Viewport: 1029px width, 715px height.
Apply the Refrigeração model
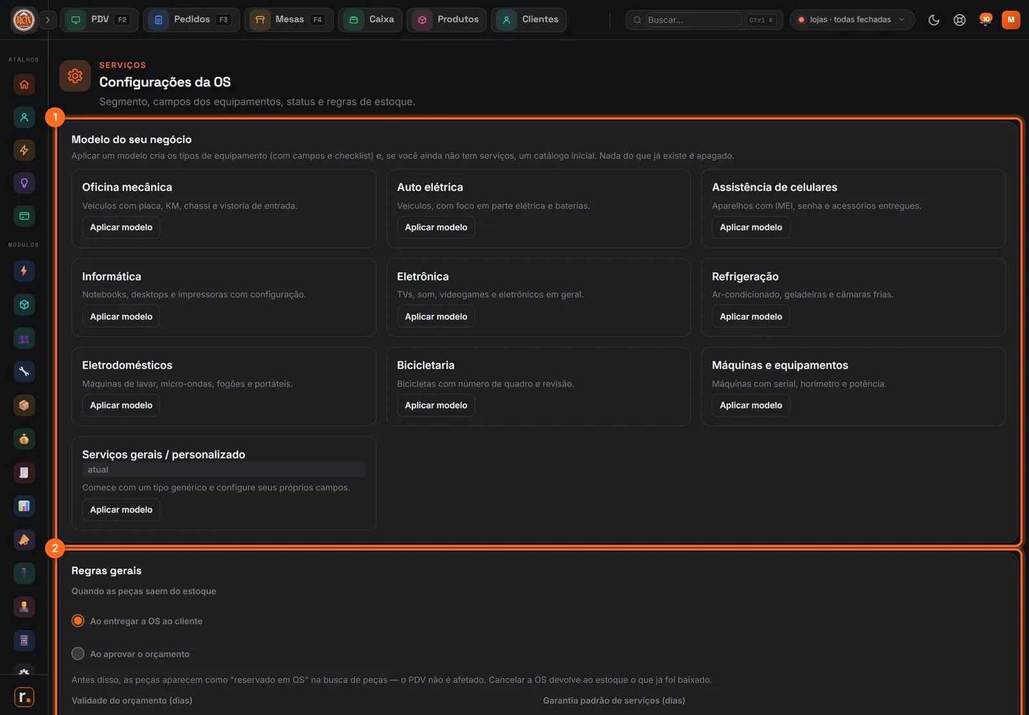coord(751,316)
